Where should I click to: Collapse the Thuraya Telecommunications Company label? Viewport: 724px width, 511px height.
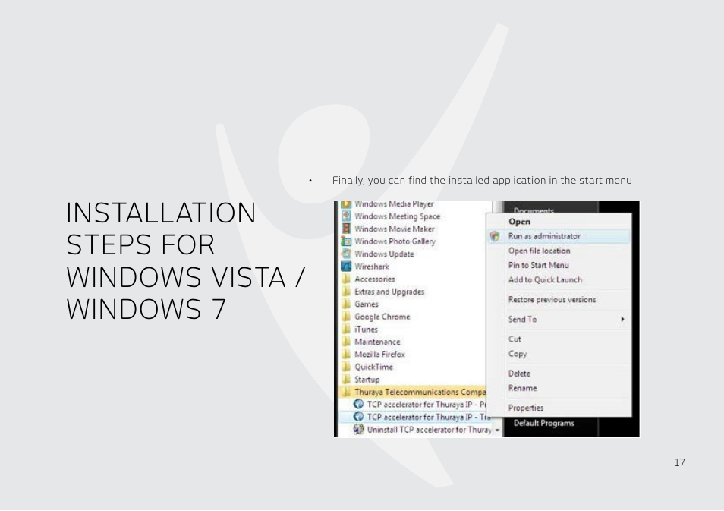coord(420,392)
